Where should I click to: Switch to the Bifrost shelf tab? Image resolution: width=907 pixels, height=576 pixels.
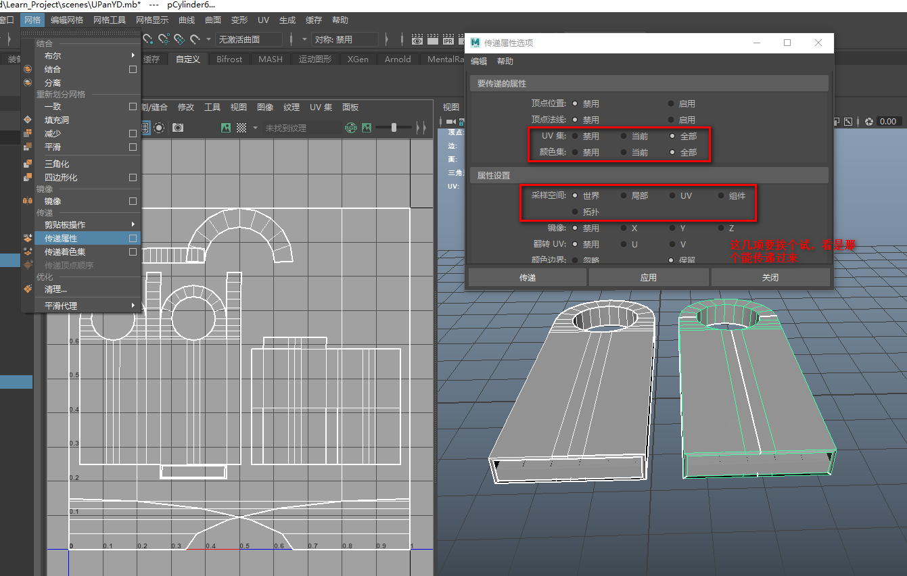(229, 59)
